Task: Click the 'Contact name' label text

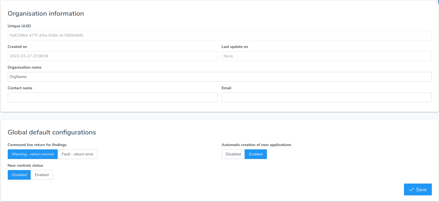Action: pos(20,88)
